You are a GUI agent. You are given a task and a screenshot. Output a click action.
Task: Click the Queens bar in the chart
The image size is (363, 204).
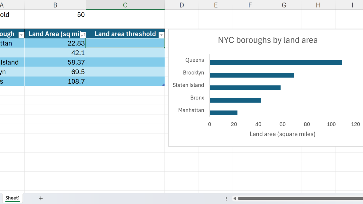pyautogui.click(x=275, y=63)
